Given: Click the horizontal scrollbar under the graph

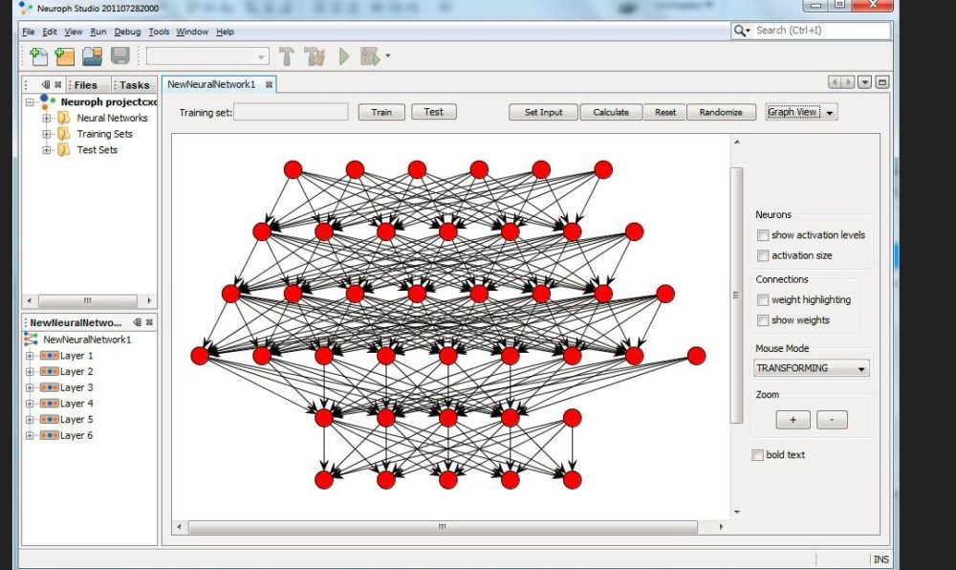Looking at the screenshot, I should [442, 527].
